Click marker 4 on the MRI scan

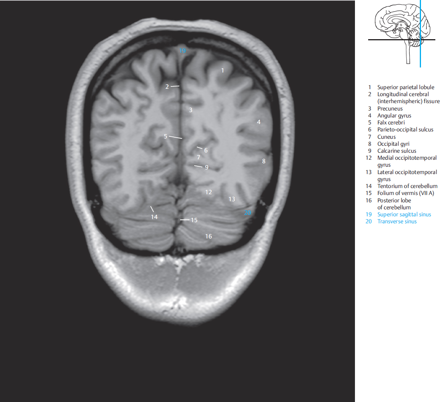click(259, 122)
